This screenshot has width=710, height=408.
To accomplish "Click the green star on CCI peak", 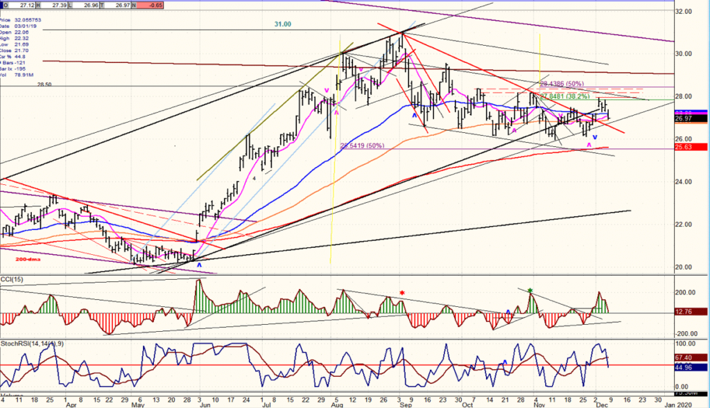I will 530,290.
